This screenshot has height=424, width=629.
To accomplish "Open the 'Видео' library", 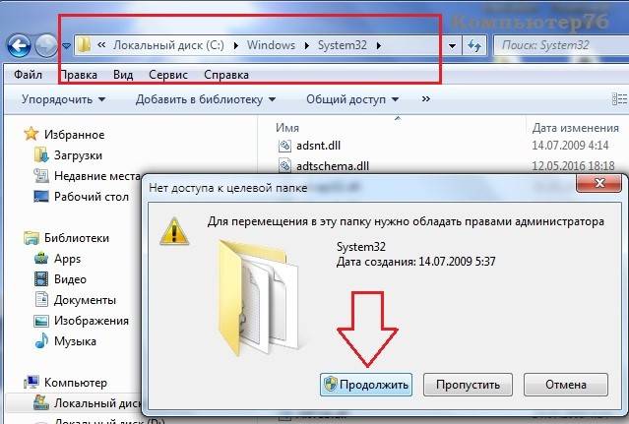I will pyautogui.click(x=70, y=279).
